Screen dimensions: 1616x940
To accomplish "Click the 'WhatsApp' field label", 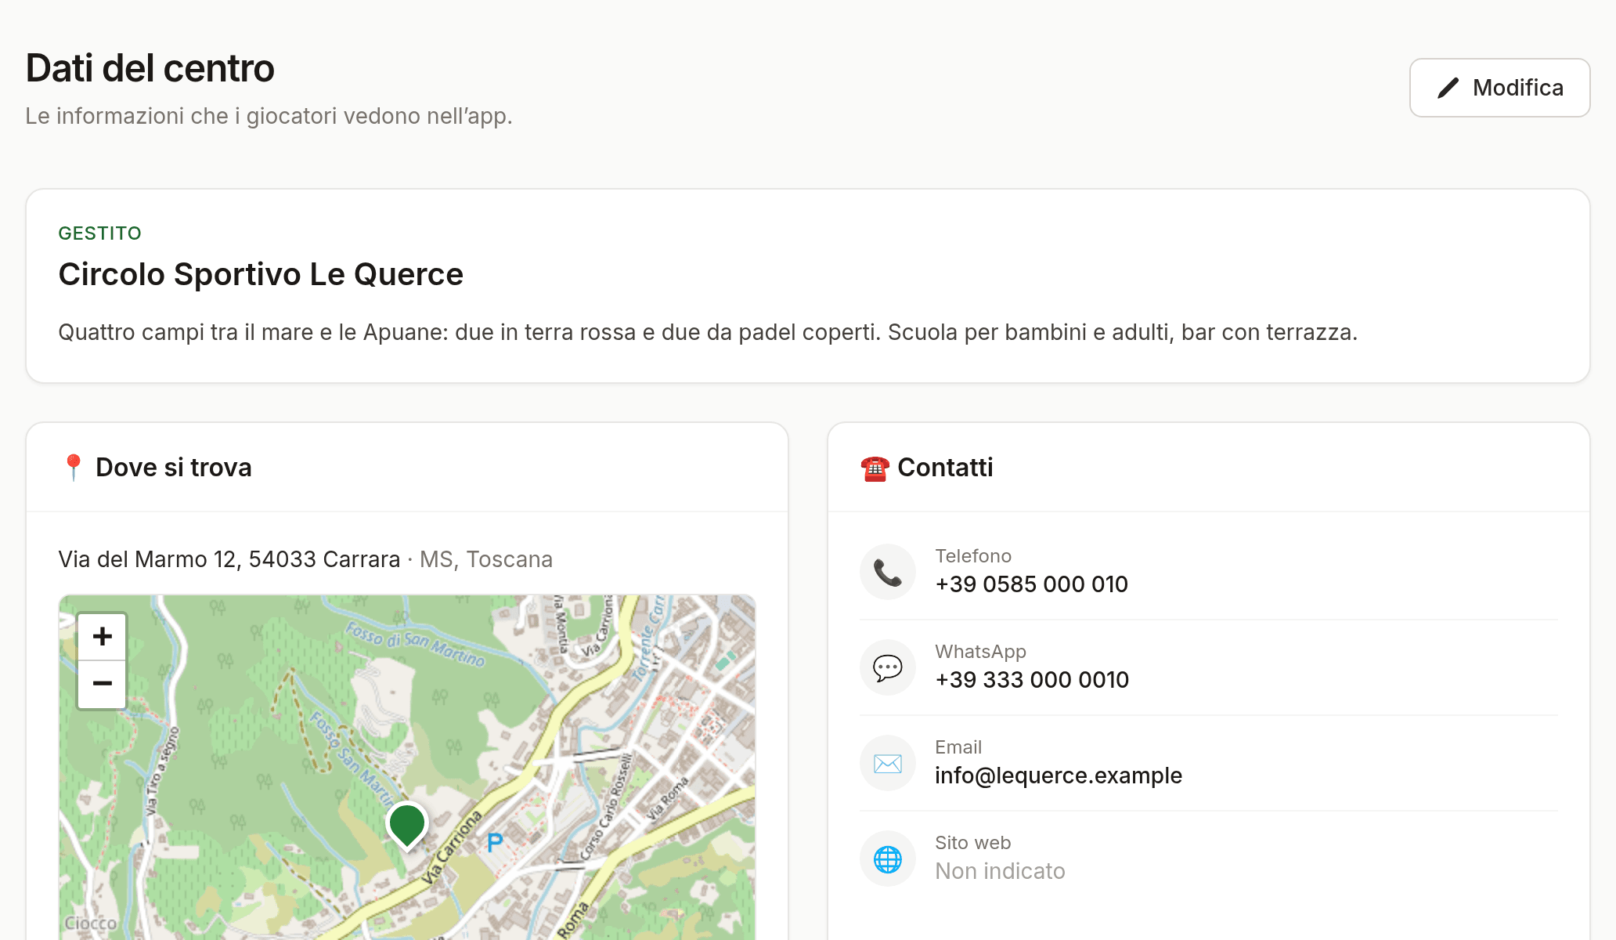I will [x=980, y=652].
